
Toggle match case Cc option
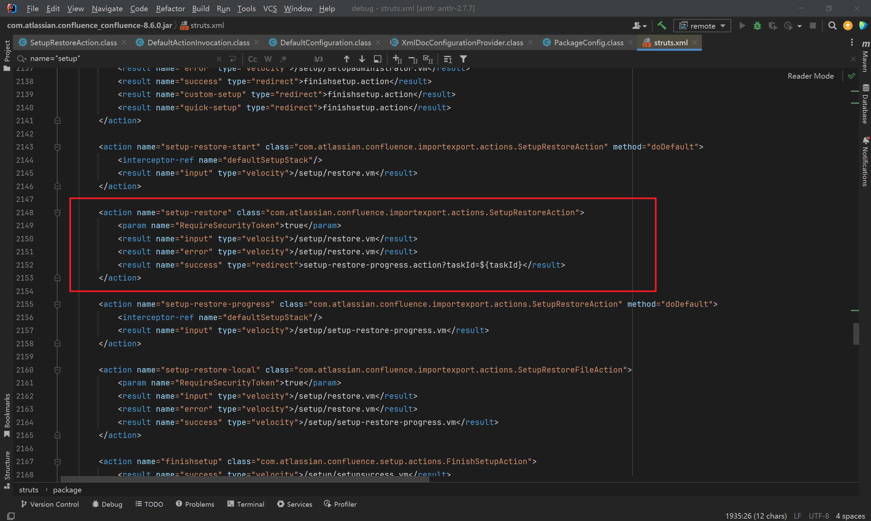pos(252,59)
